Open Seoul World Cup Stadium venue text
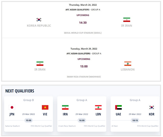Screen dimensions: 163x137 pyautogui.click(x=83, y=33)
